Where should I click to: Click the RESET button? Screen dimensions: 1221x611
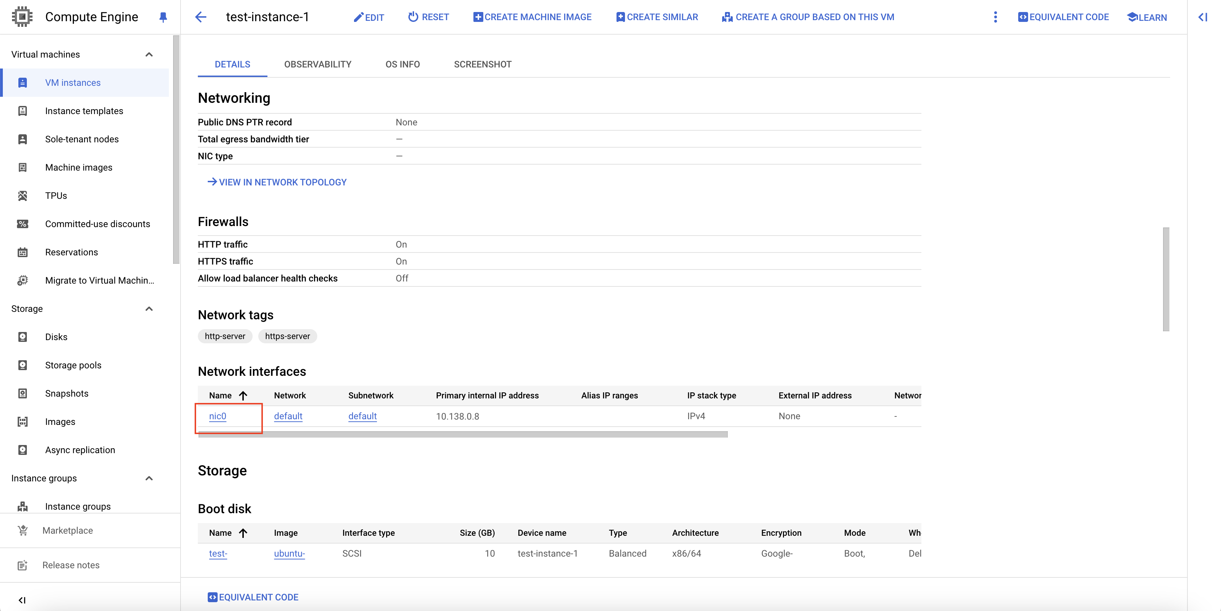click(x=429, y=17)
